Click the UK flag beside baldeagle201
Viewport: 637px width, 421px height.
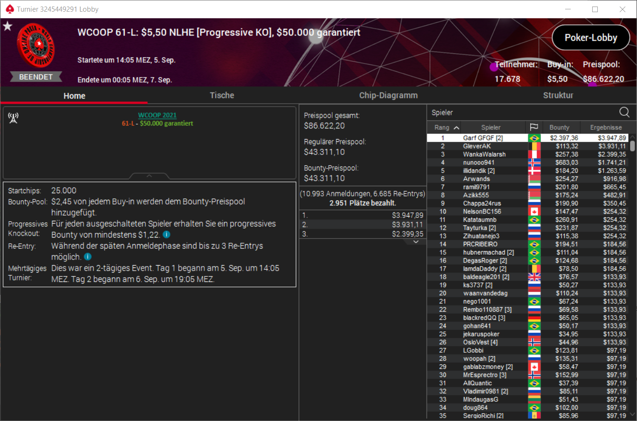(x=534, y=277)
